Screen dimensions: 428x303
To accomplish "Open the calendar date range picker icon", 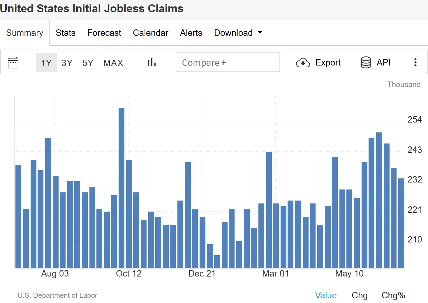I will tap(13, 63).
